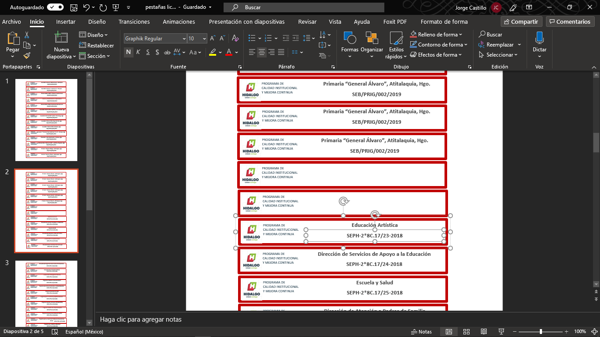Screen dimensions: 600x337
Task: Click the zoom slider in status bar
Action: [541, 332]
